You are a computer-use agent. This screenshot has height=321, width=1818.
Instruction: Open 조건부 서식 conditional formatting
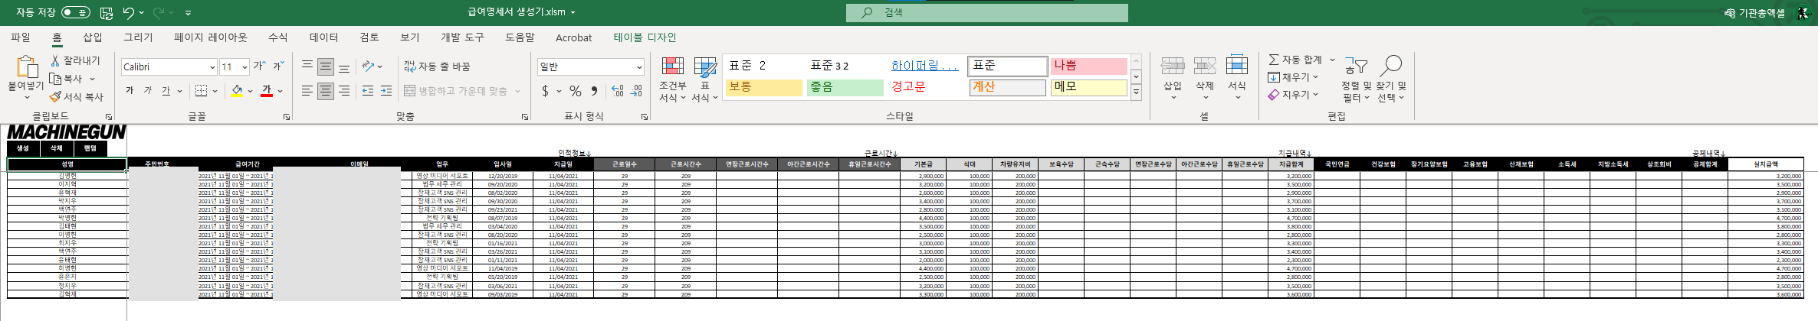point(672,79)
